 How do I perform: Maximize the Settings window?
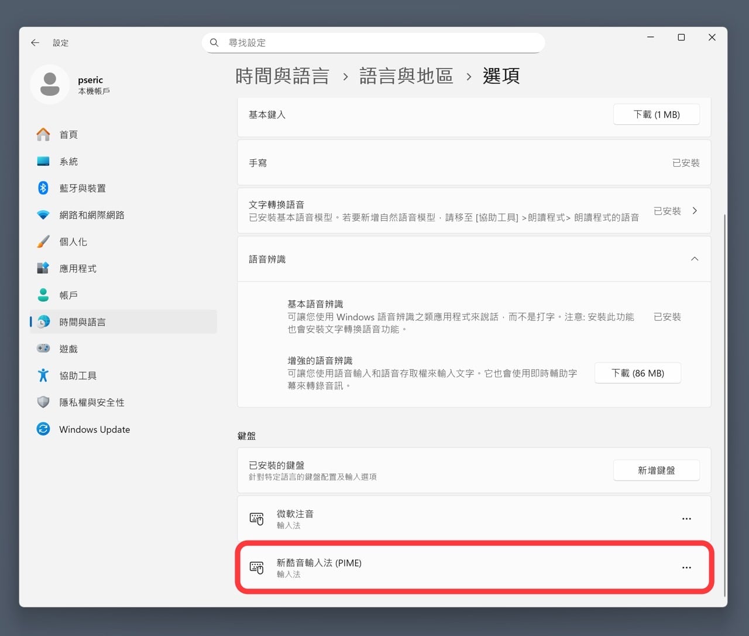click(x=681, y=37)
